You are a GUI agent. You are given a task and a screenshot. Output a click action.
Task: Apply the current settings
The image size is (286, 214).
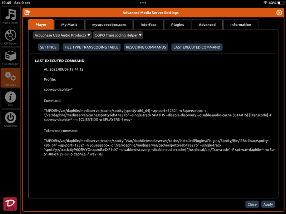click(x=268, y=204)
